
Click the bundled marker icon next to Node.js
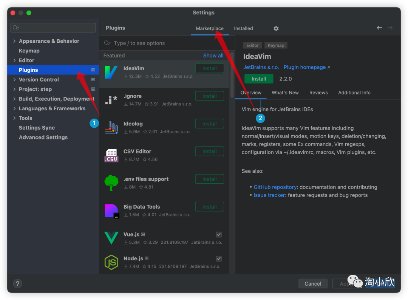pyautogui.click(x=147, y=258)
